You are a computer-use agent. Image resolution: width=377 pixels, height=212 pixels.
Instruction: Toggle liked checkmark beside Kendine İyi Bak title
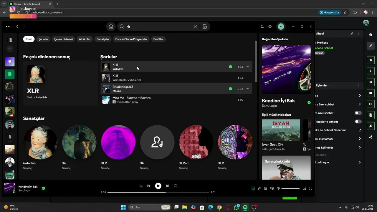(x=309, y=103)
